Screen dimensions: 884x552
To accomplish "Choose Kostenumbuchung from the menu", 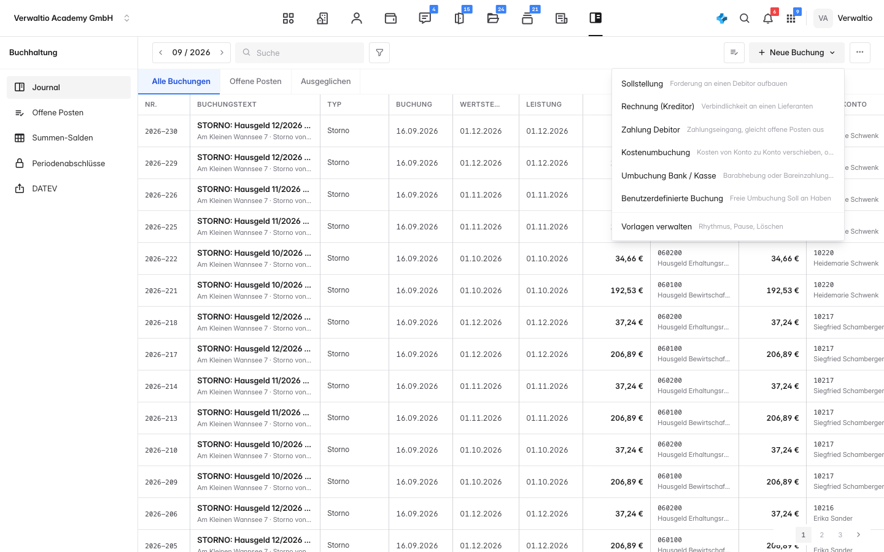I will 728,152.
